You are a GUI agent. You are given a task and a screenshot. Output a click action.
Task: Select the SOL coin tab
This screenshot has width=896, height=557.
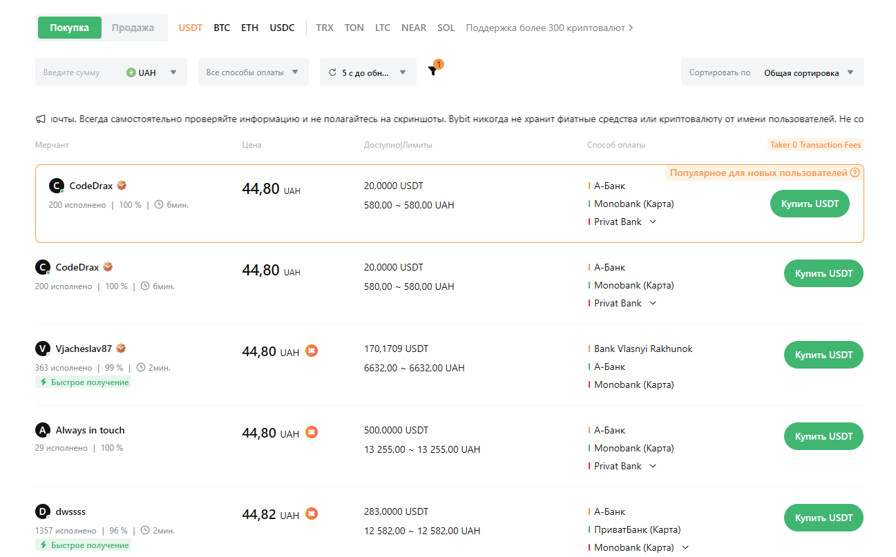[x=446, y=28]
